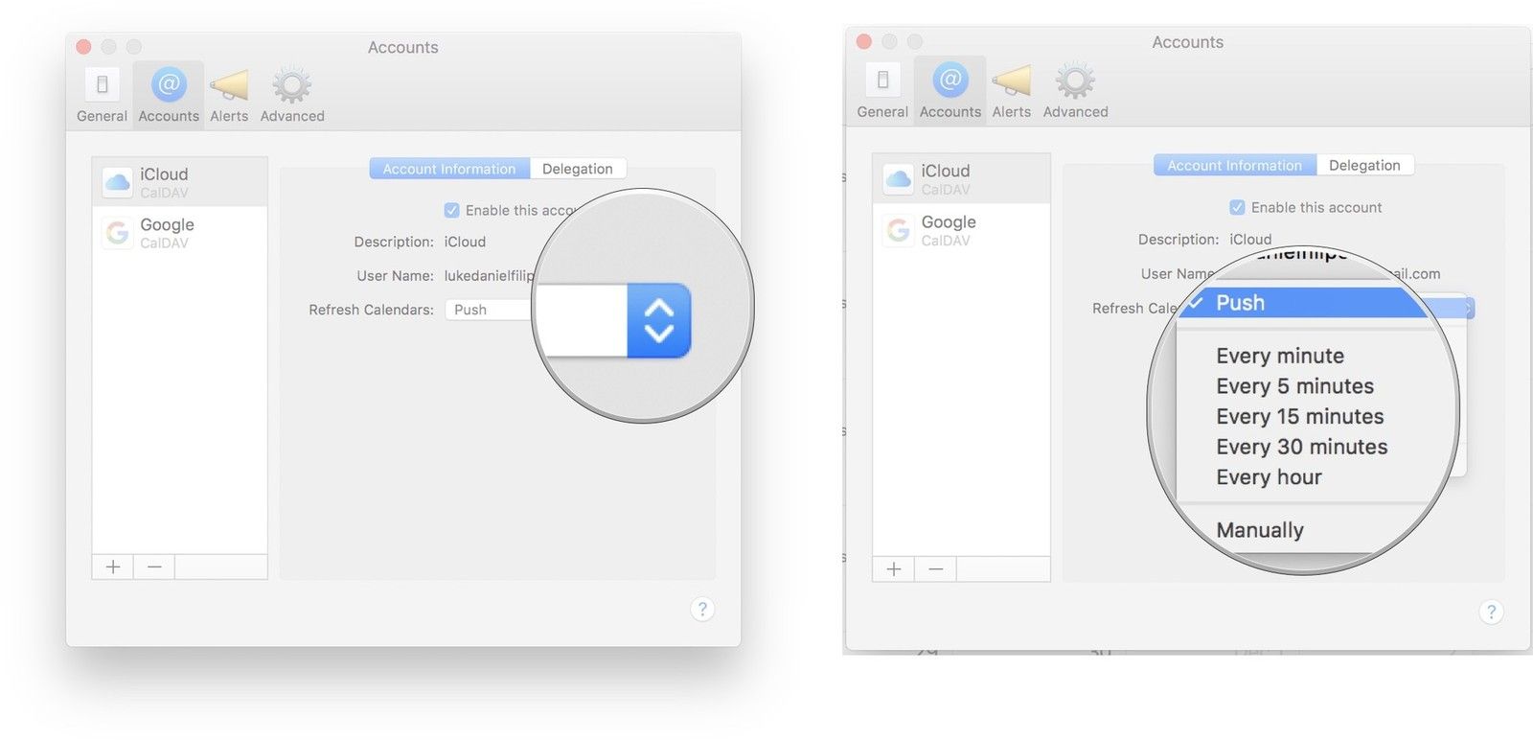Select Account Information tab in the right window
The image size is (1533, 740).
click(1234, 166)
